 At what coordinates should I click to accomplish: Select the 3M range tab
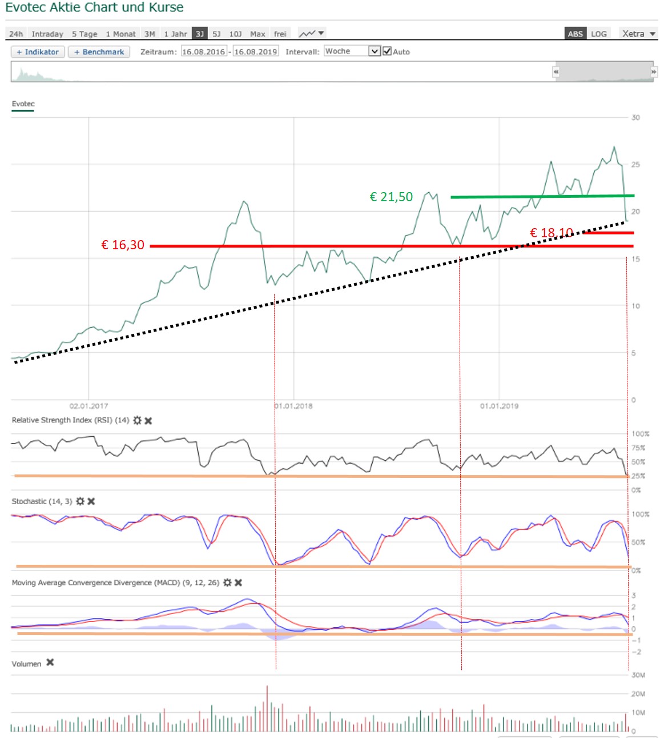(150, 34)
